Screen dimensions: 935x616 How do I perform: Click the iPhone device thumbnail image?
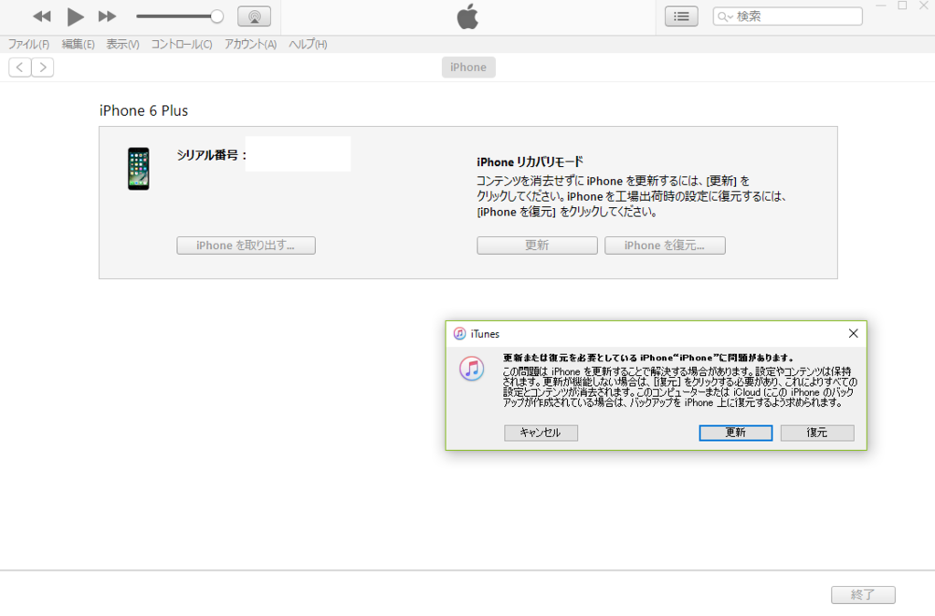pyautogui.click(x=139, y=169)
